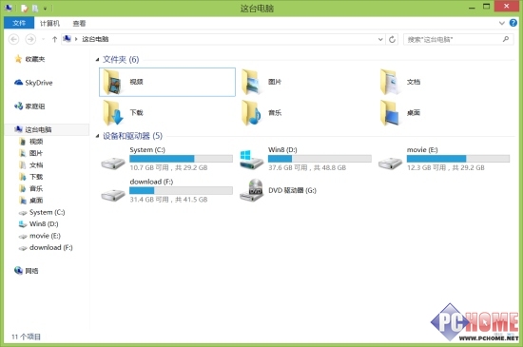Collapse the 设备和驱动器 (5) group
Image resolution: width=523 pixels, height=347 pixels.
pos(97,136)
